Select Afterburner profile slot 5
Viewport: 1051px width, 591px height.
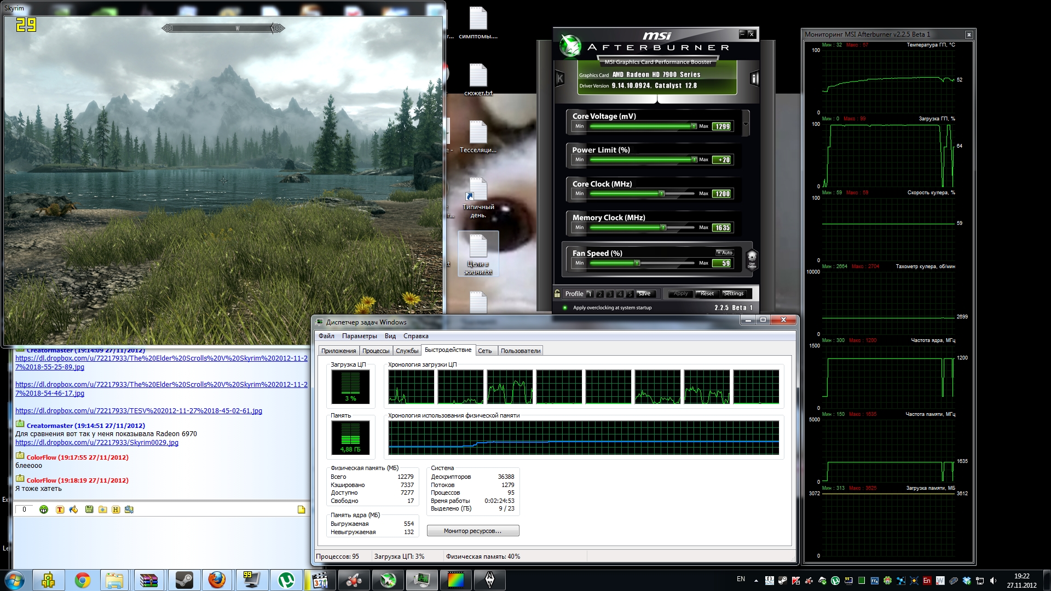[x=630, y=294]
